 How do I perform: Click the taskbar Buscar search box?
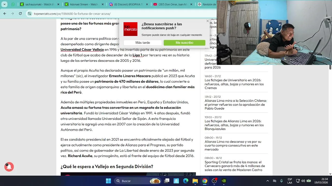(138, 181)
